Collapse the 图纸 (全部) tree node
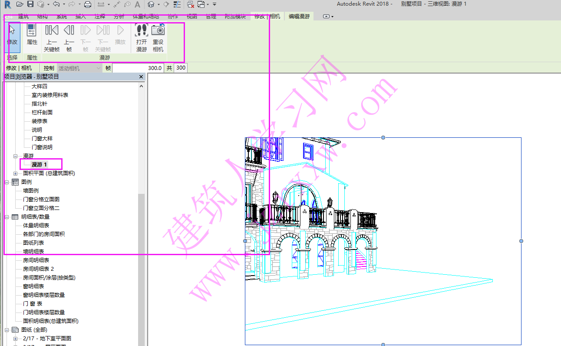Screen dimensions: 561x346 coord(7,330)
